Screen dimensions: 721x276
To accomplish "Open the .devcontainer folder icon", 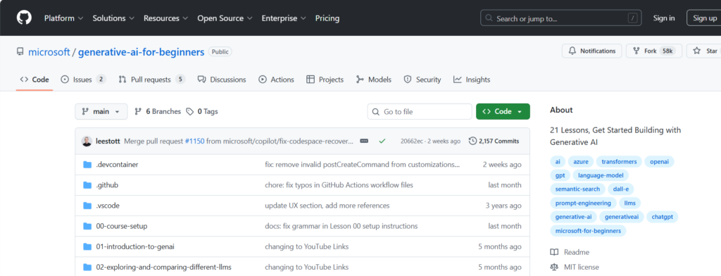I will pos(87,165).
